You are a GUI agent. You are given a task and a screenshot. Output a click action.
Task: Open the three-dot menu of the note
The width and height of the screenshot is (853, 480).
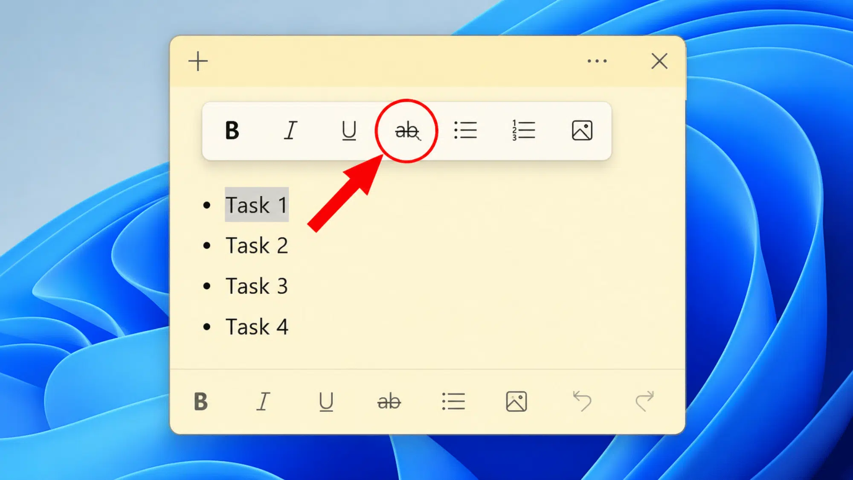pyautogui.click(x=597, y=61)
